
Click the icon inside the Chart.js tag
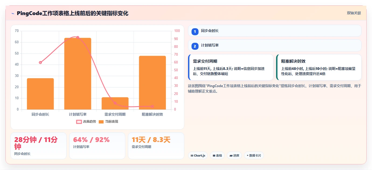(192, 155)
